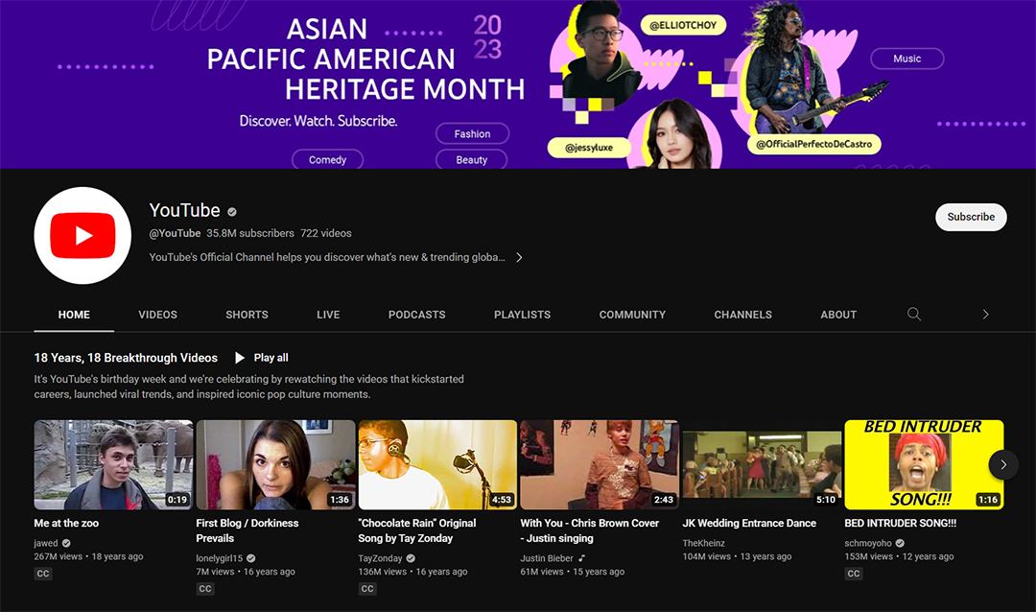Viewport: 1036px width, 612px height.
Task: Open the COMMUNITY tab
Action: tap(632, 315)
